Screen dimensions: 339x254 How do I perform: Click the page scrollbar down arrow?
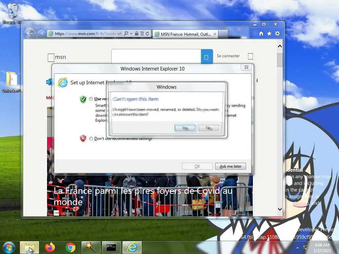click(280, 209)
